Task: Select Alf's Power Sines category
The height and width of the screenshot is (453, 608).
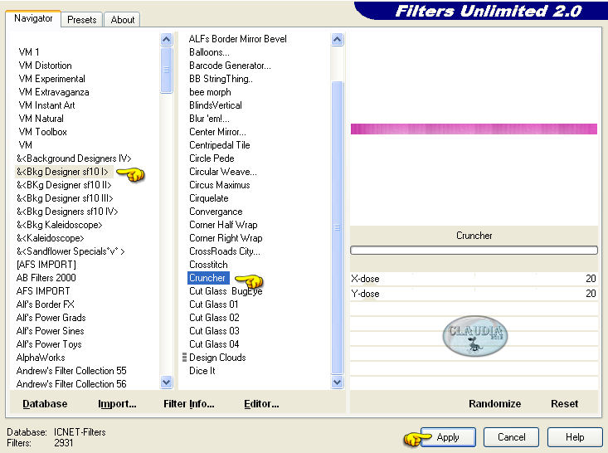Action: click(50, 331)
